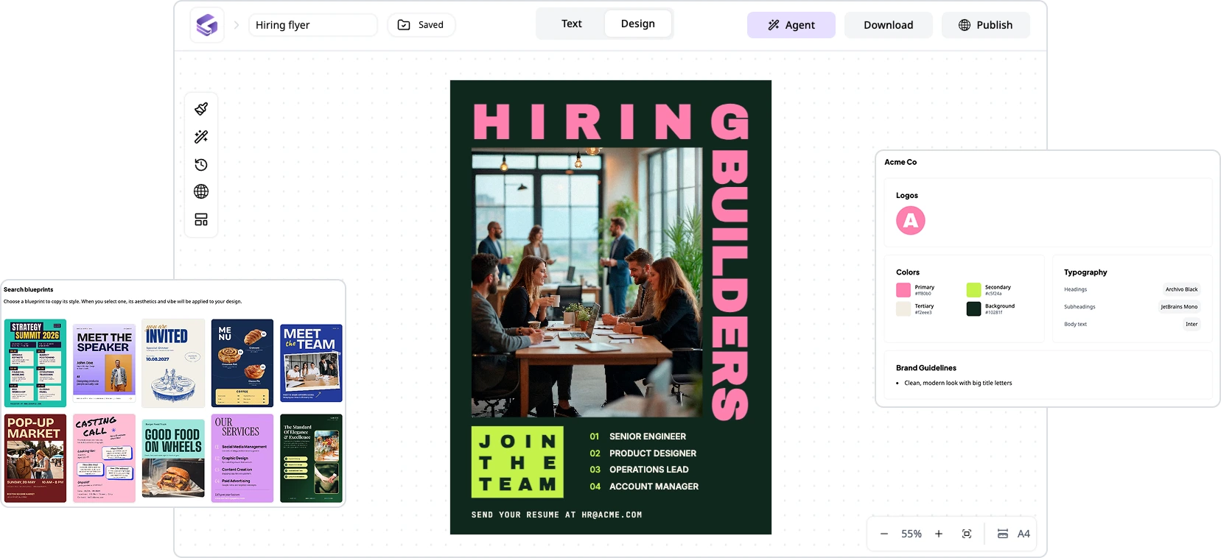Click the fit-to-screen icon

967,534
